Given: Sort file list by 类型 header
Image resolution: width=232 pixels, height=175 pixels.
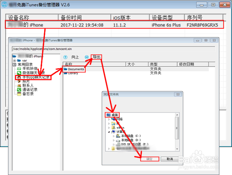Looking at the screenshot, I should tap(163, 64).
